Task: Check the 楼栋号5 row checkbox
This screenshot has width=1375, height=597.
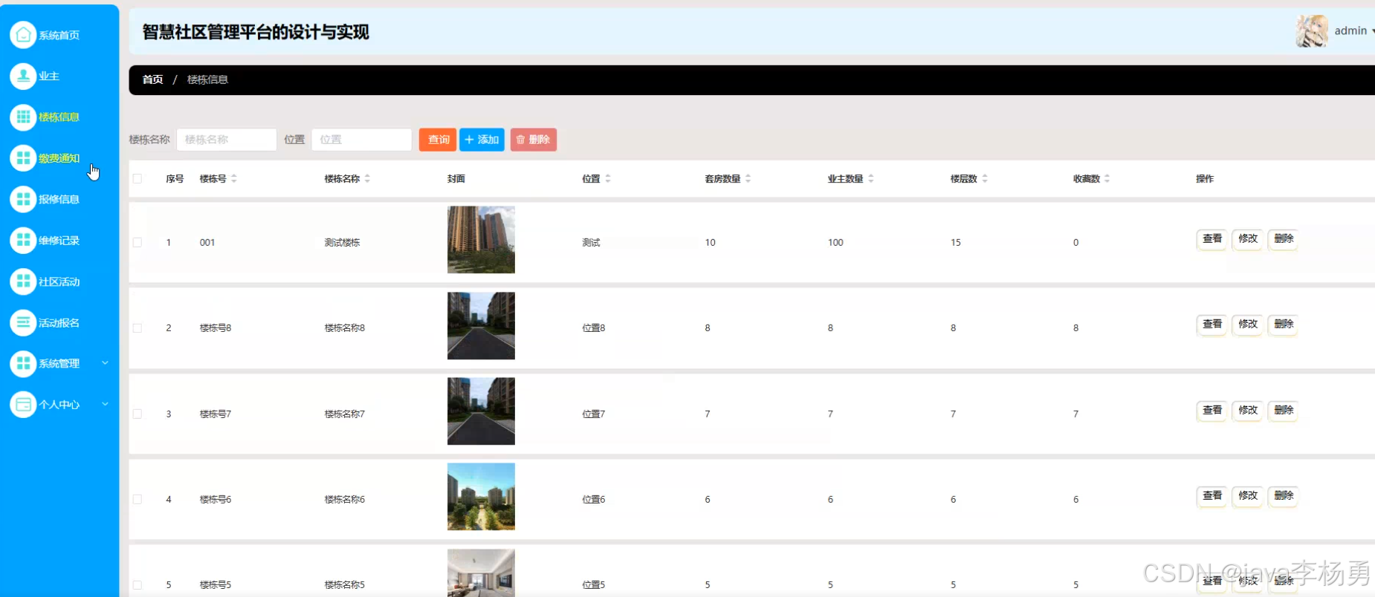Action: [x=137, y=584]
